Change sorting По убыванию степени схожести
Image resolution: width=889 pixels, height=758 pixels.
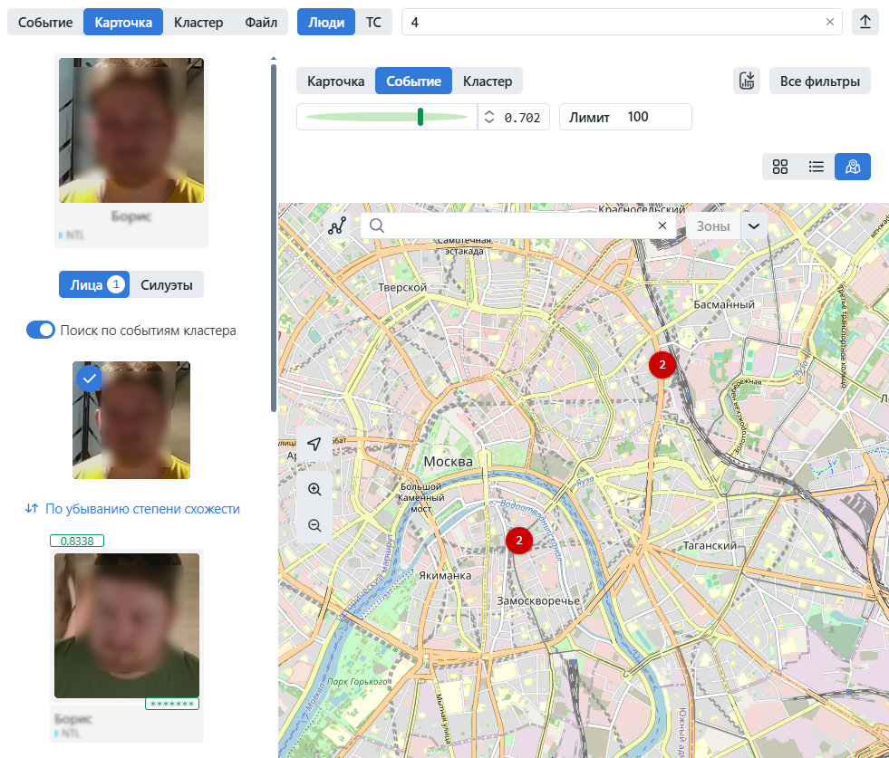pos(131,510)
